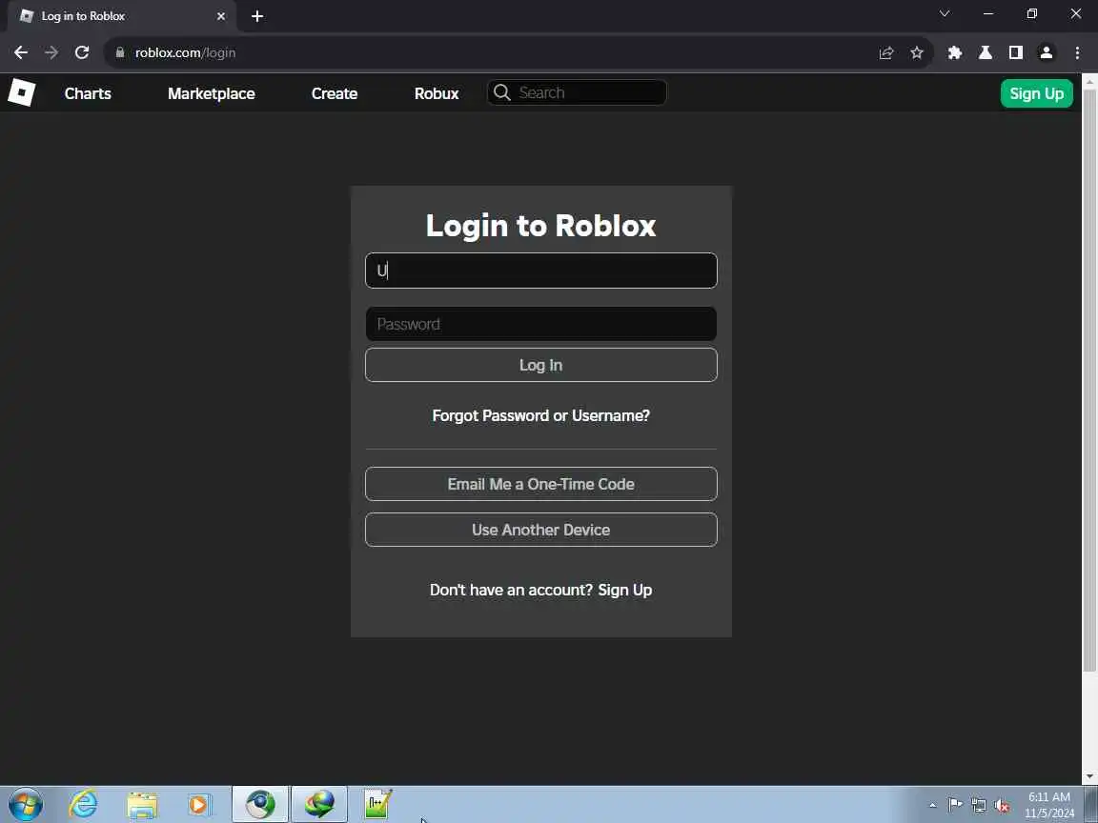Image resolution: width=1098 pixels, height=823 pixels.
Task: Toggle the side panel icon
Action: [1015, 52]
